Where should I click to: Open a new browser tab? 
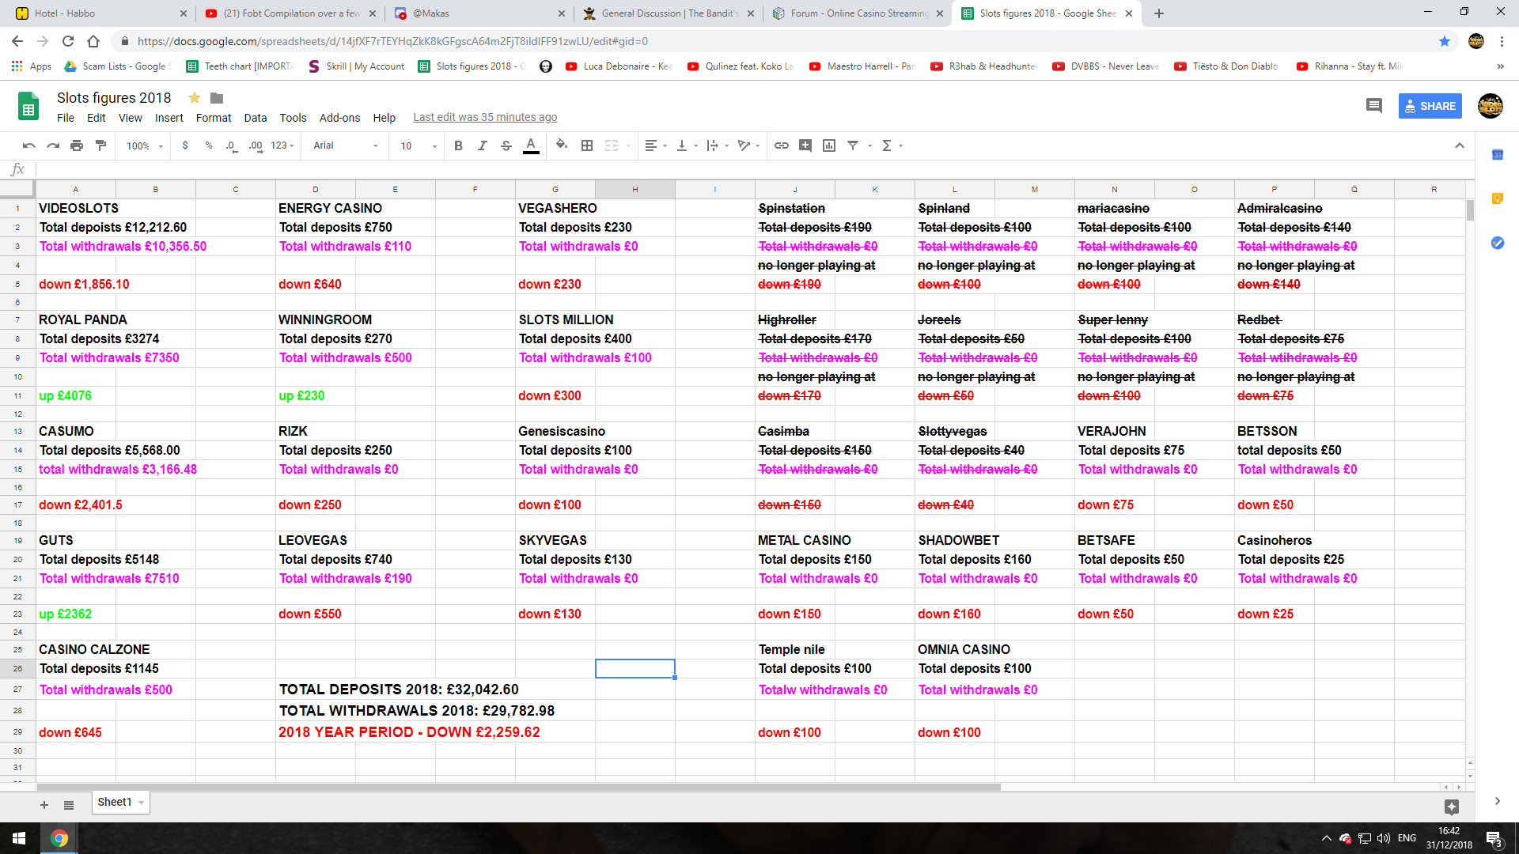[x=1159, y=13]
